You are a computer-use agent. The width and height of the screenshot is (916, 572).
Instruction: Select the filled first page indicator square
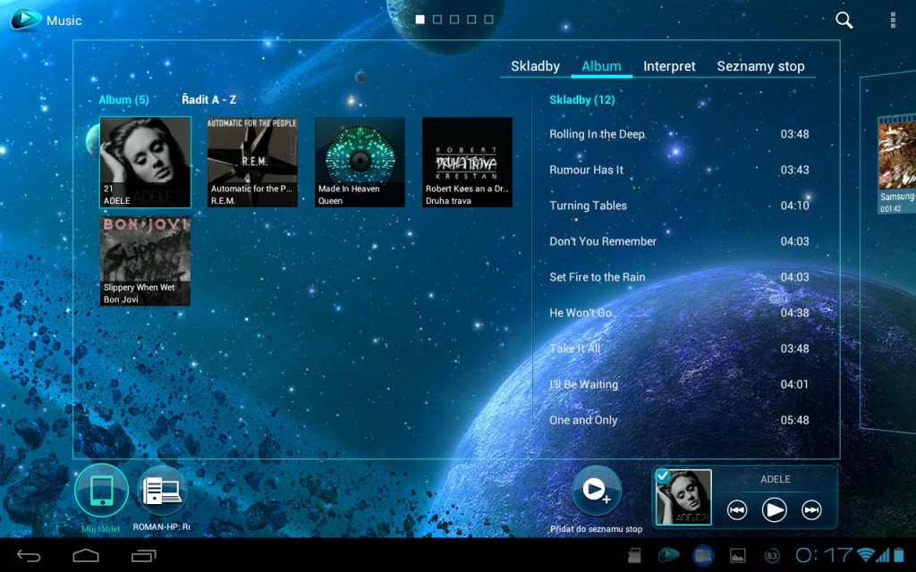coord(420,20)
